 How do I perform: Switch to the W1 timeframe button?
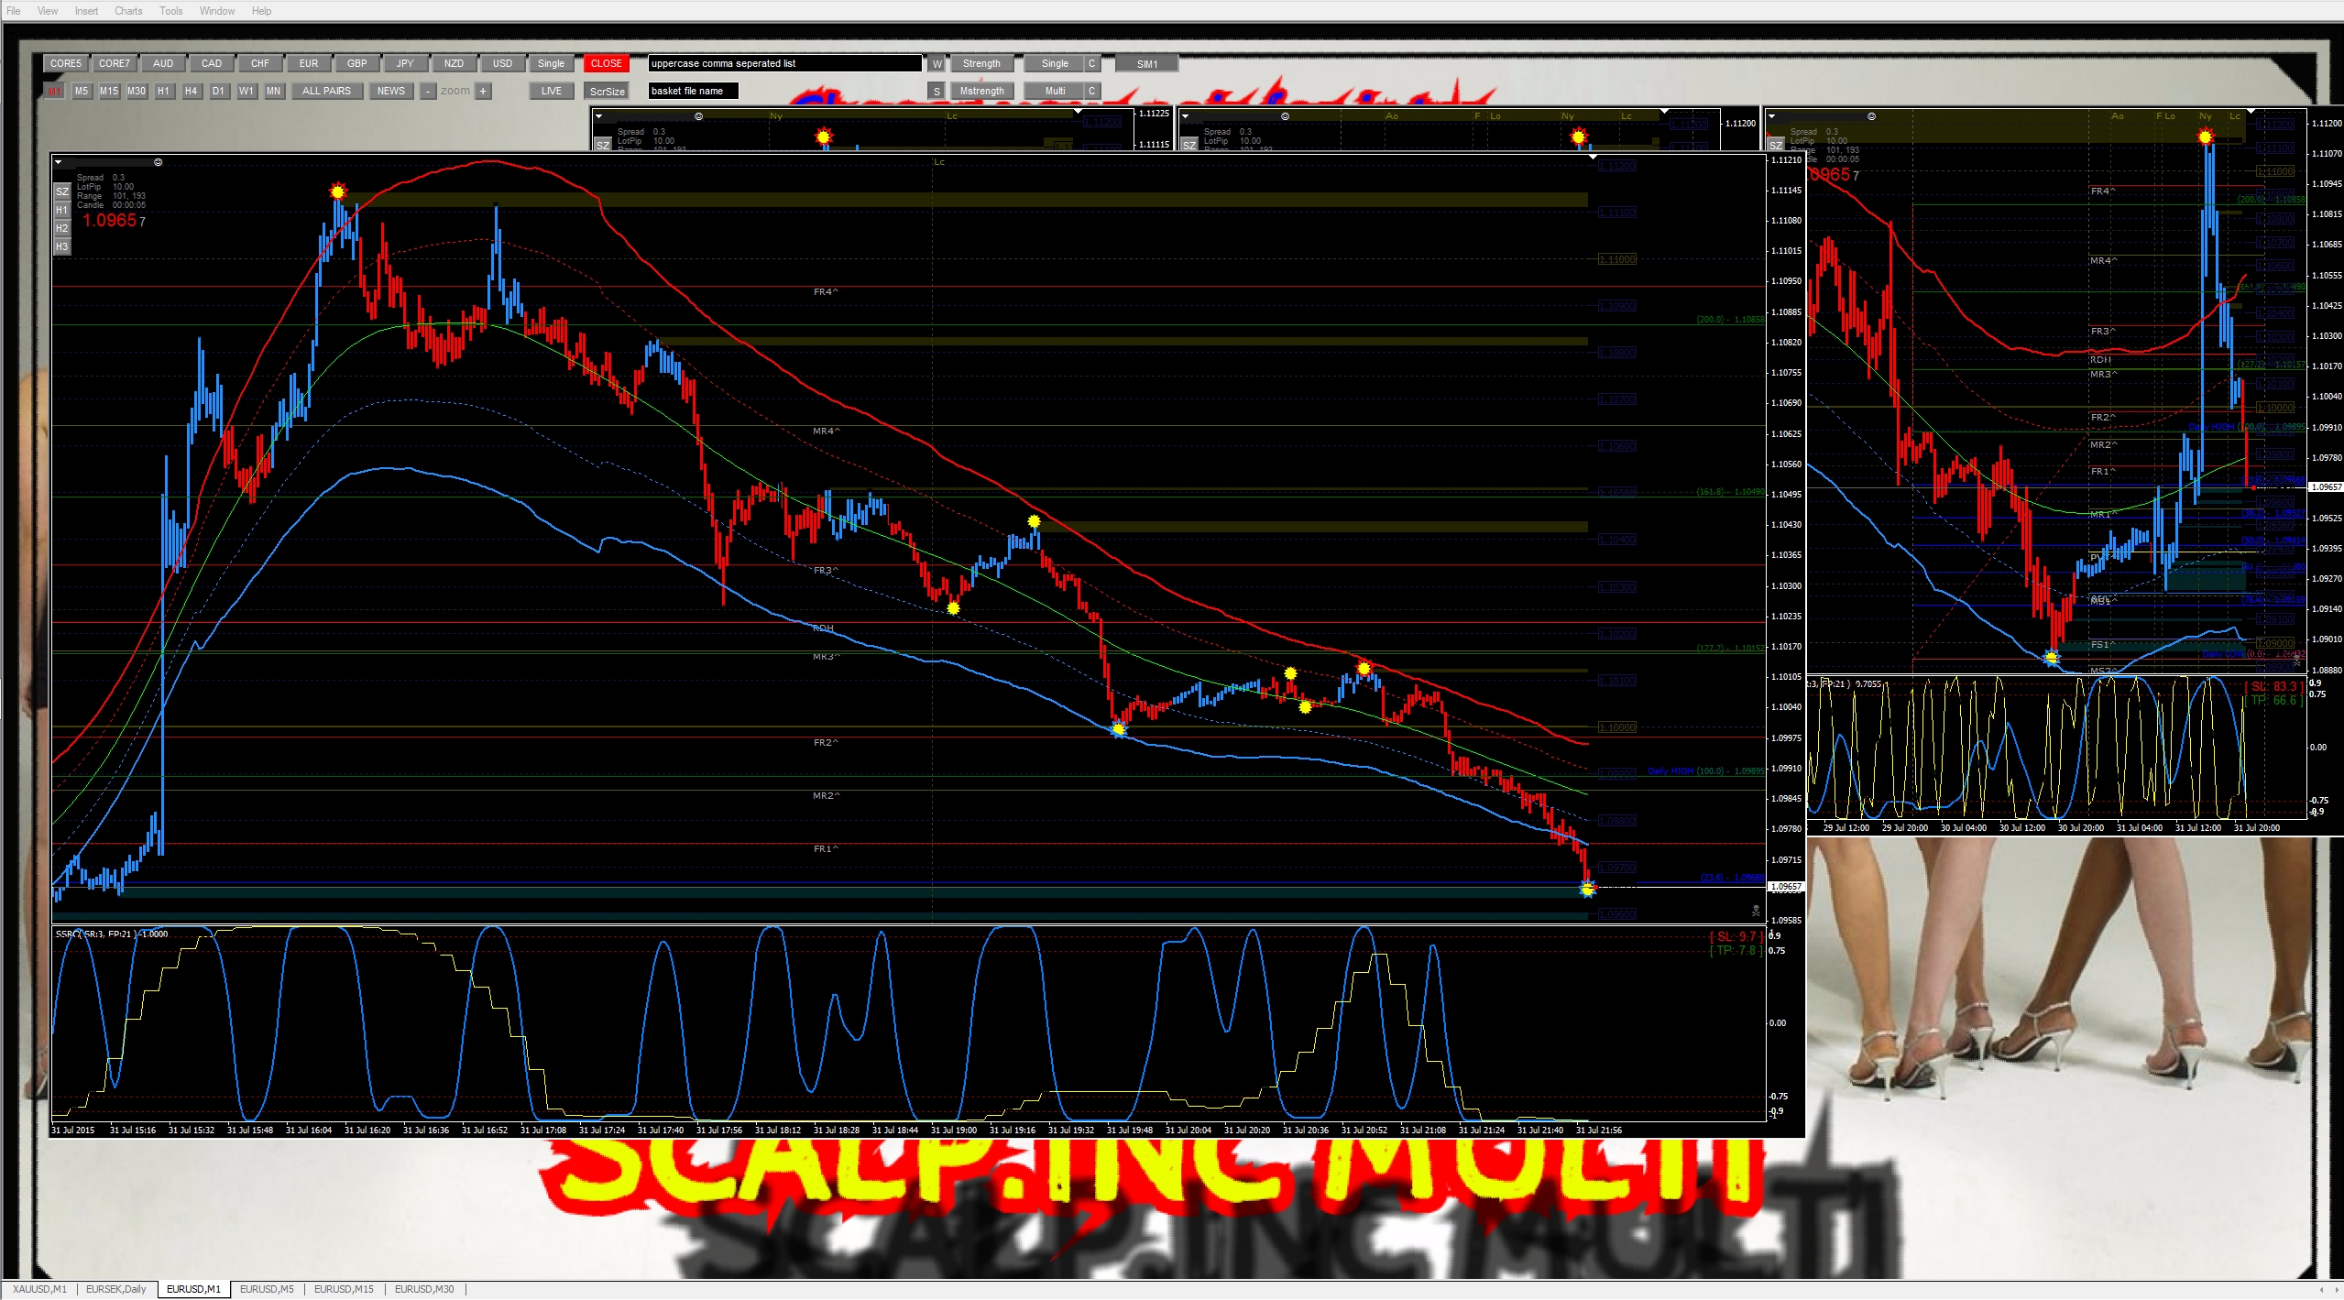246,91
